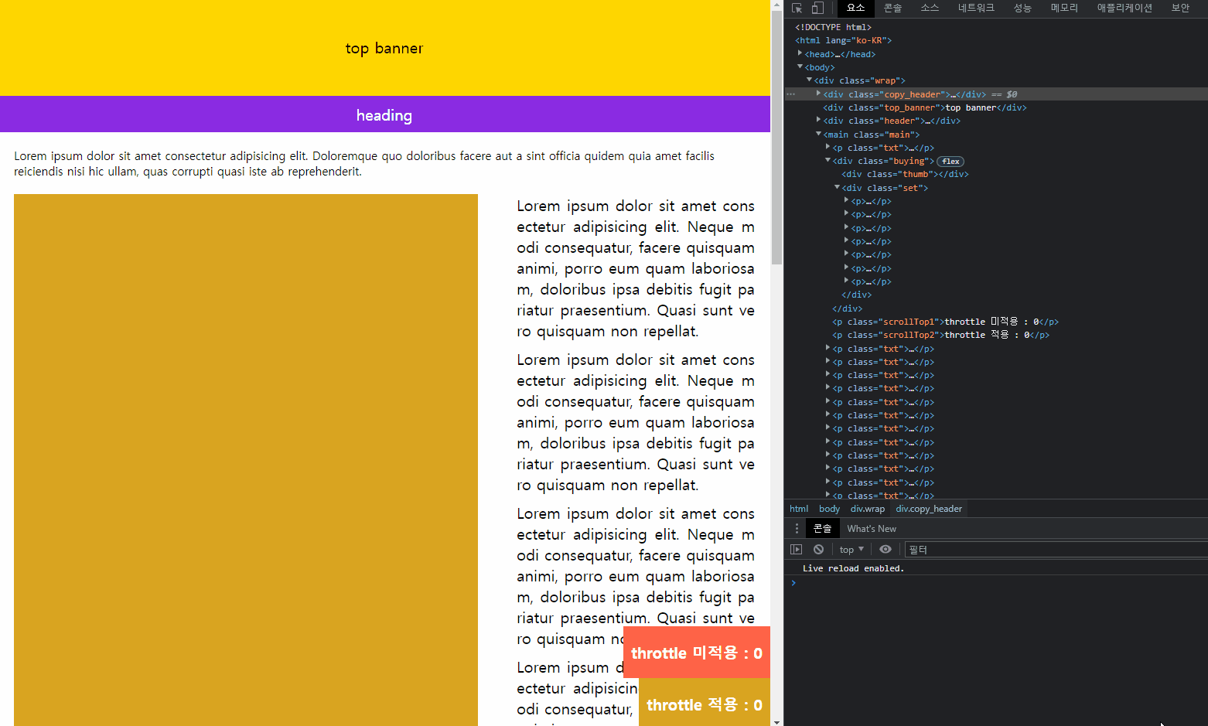Click the page scrollbar up arrow
The height and width of the screenshot is (726, 1208).
pos(776,5)
